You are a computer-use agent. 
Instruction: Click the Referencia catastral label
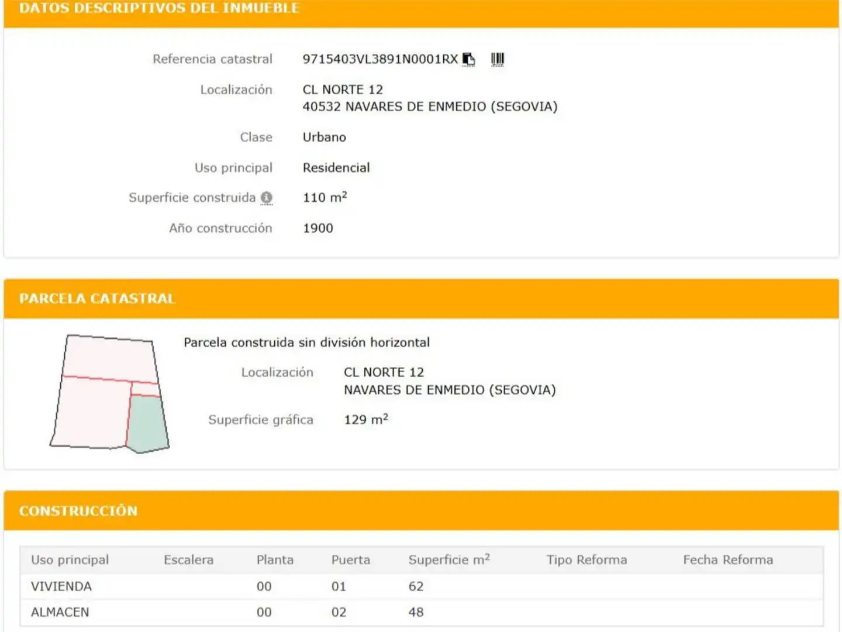point(213,59)
